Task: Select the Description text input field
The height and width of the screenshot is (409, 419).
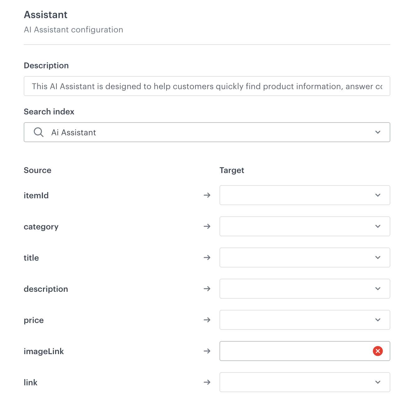Action: [207, 86]
